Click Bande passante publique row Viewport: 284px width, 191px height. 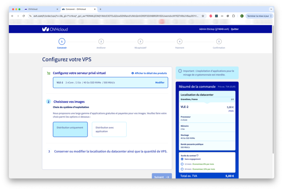coord(207,146)
